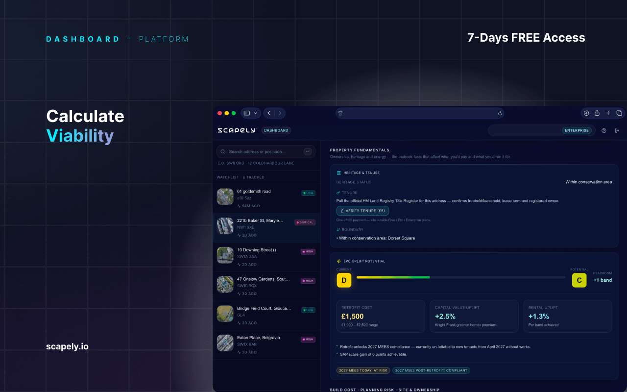Open 47 Onslow Gardens watchlist entry
Screen dimensions: 627x392
pos(266,286)
